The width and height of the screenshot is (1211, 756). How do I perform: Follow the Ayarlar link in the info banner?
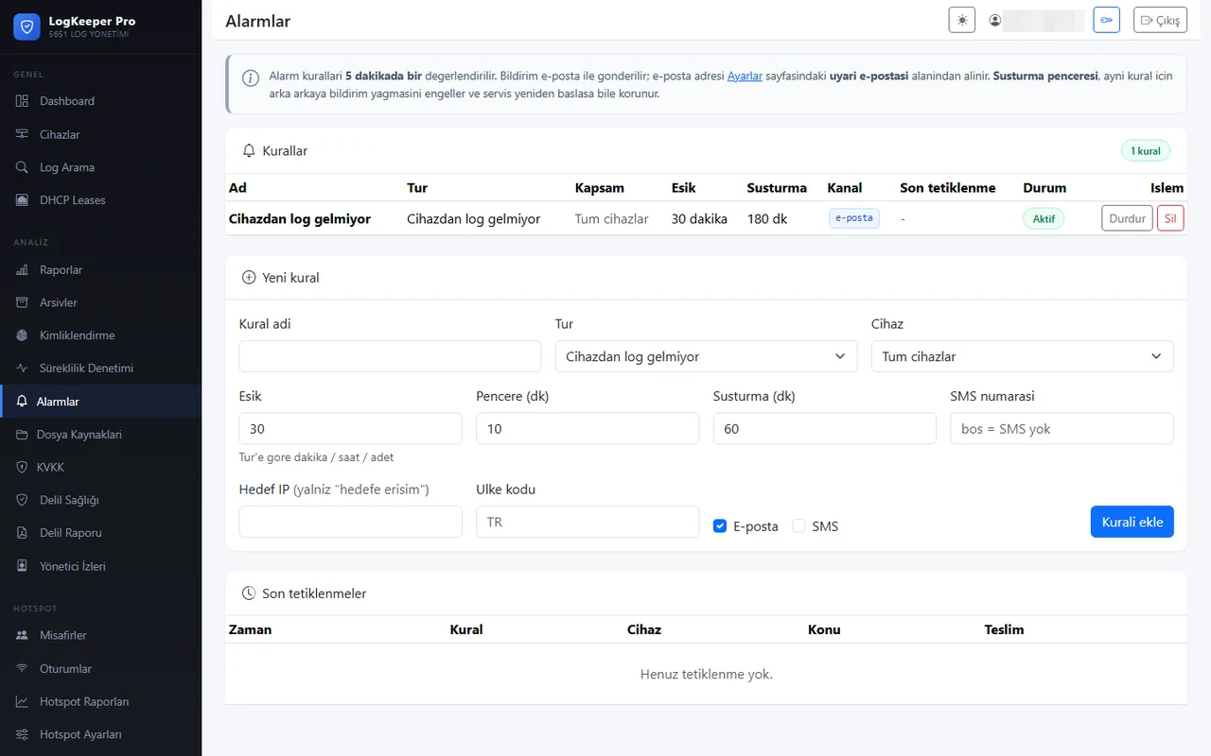[745, 76]
